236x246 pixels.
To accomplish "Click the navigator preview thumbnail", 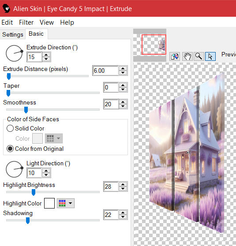I will [154, 45].
